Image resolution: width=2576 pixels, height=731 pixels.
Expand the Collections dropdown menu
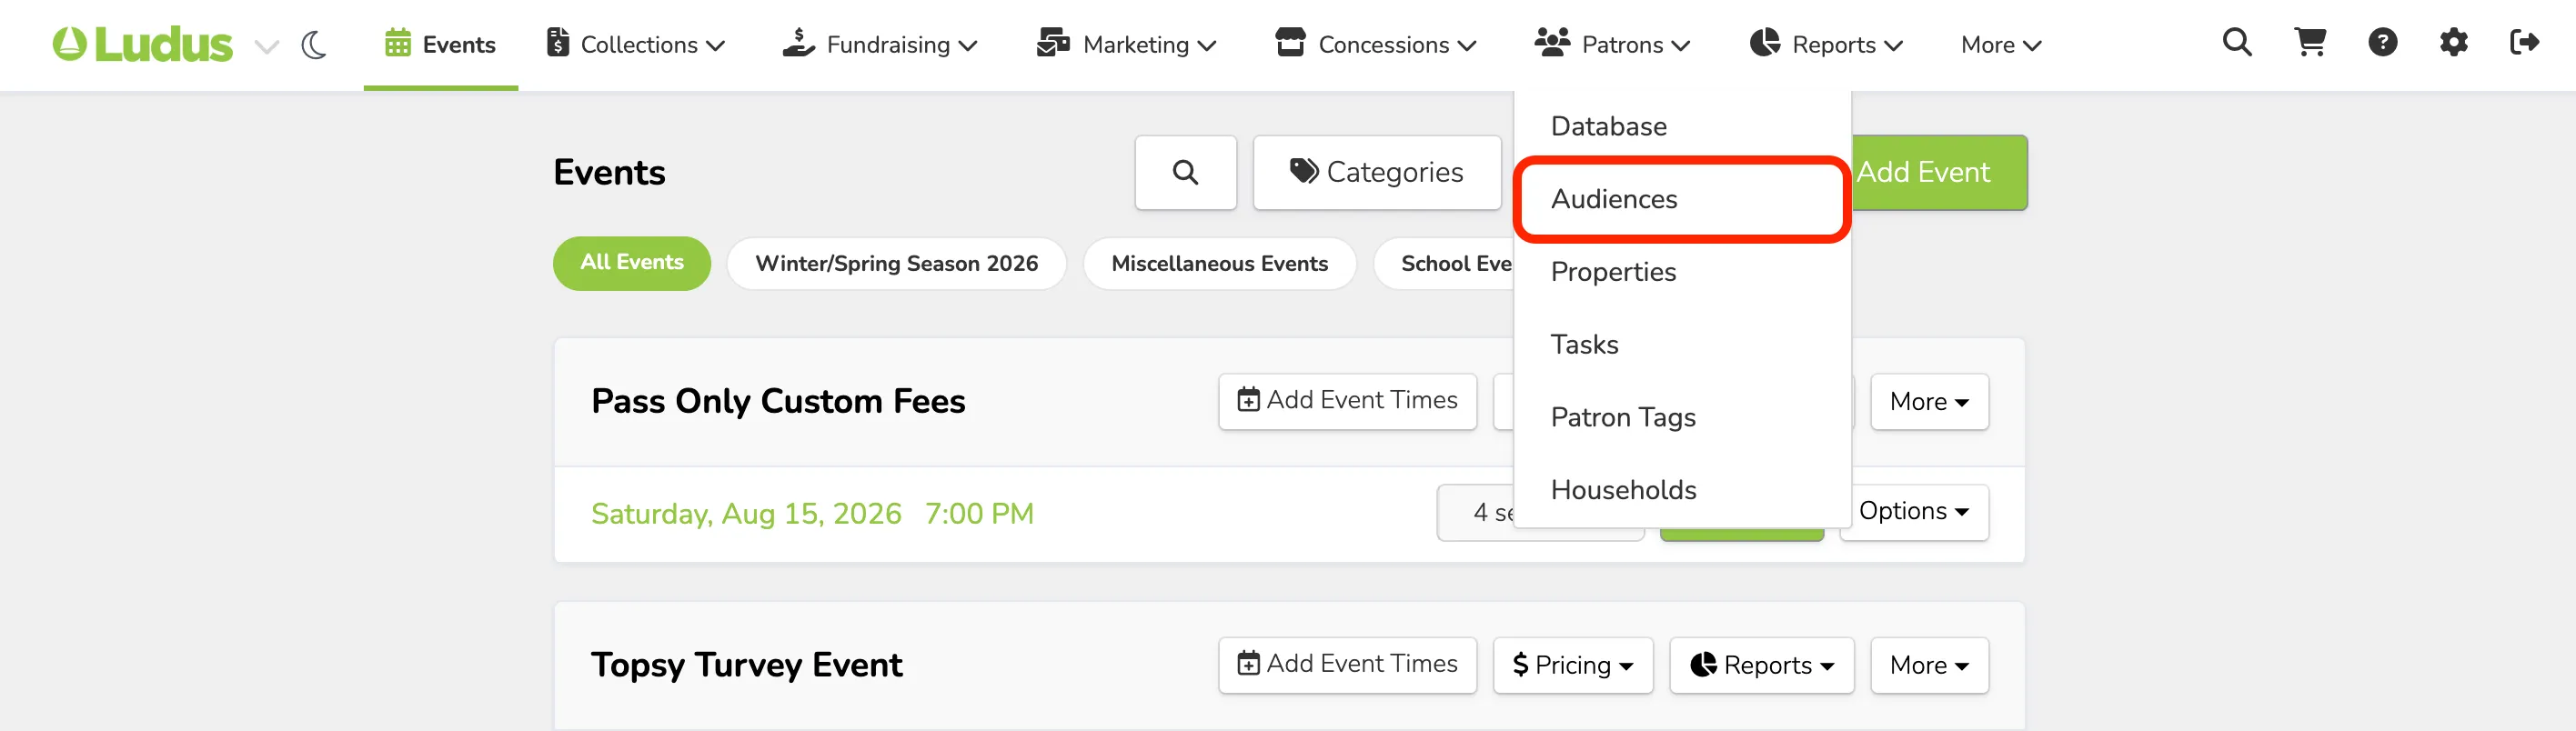pyautogui.click(x=636, y=45)
